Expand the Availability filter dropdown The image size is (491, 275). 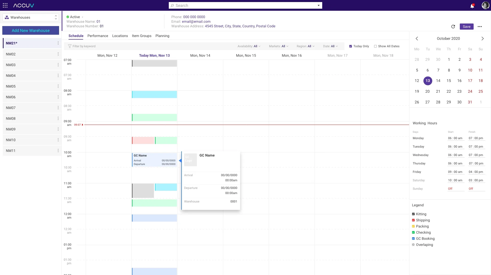249,46
